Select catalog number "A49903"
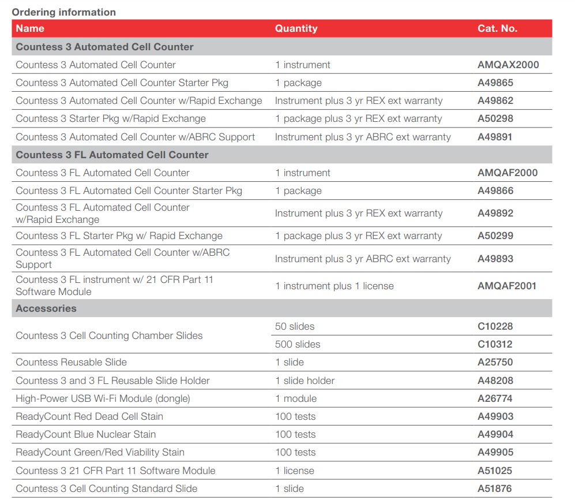 click(x=495, y=417)
